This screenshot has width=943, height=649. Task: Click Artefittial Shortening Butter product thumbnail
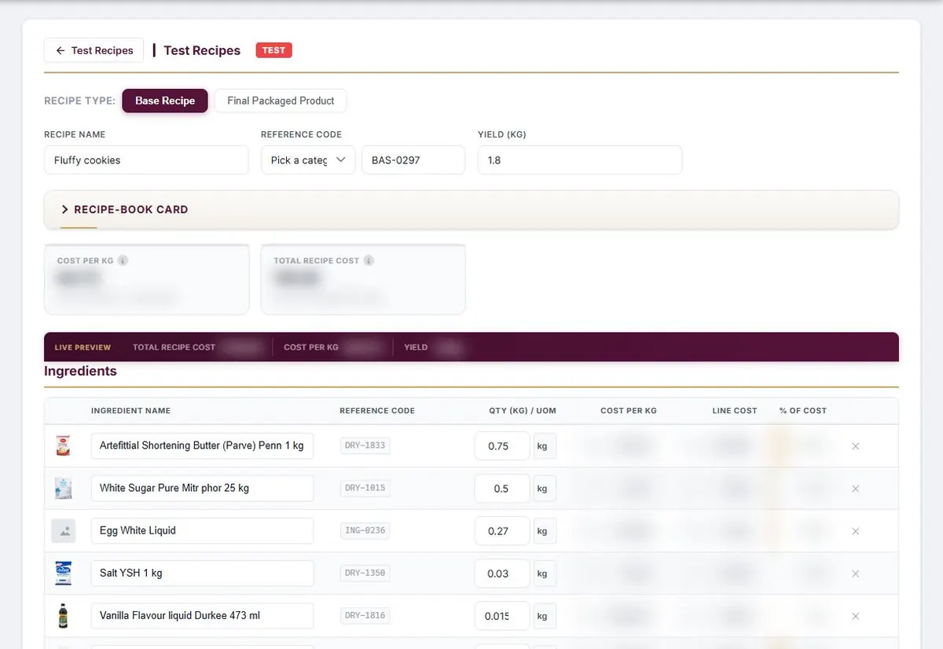click(x=63, y=445)
